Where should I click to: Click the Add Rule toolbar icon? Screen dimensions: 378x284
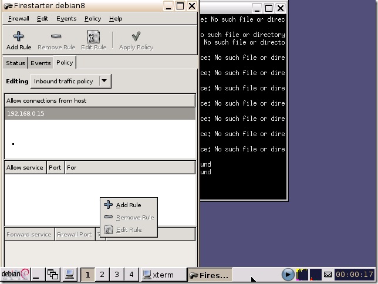tap(19, 36)
